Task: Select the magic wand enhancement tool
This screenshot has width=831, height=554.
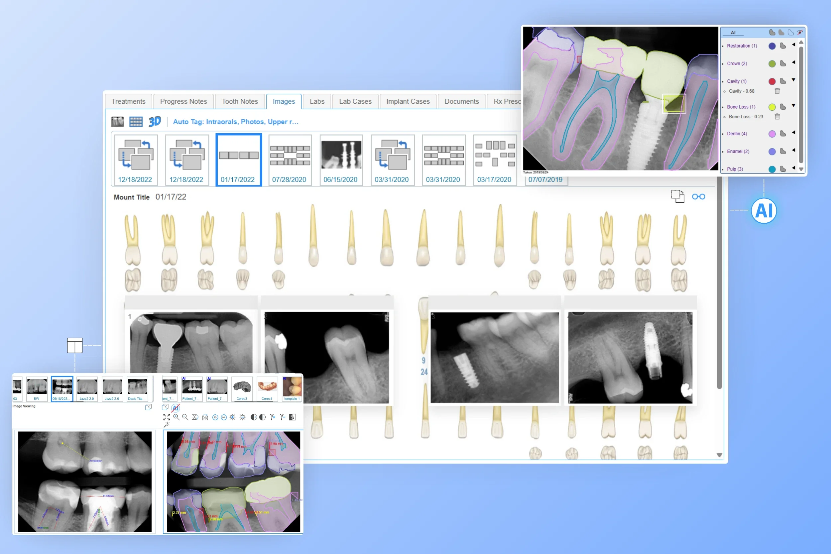Action: click(167, 425)
